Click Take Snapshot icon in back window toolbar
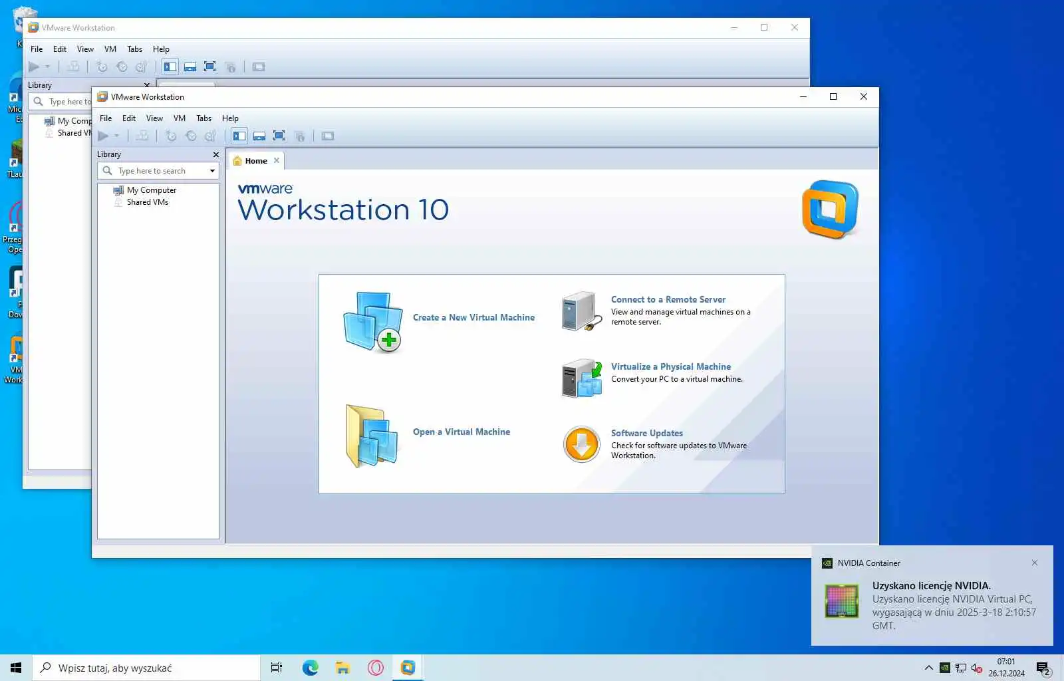 click(x=102, y=67)
